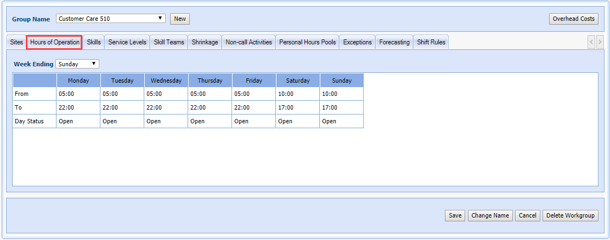Image resolution: width=610 pixels, height=240 pixels.
Task: Open the Forecasting tab
Action: click(394, 42)
